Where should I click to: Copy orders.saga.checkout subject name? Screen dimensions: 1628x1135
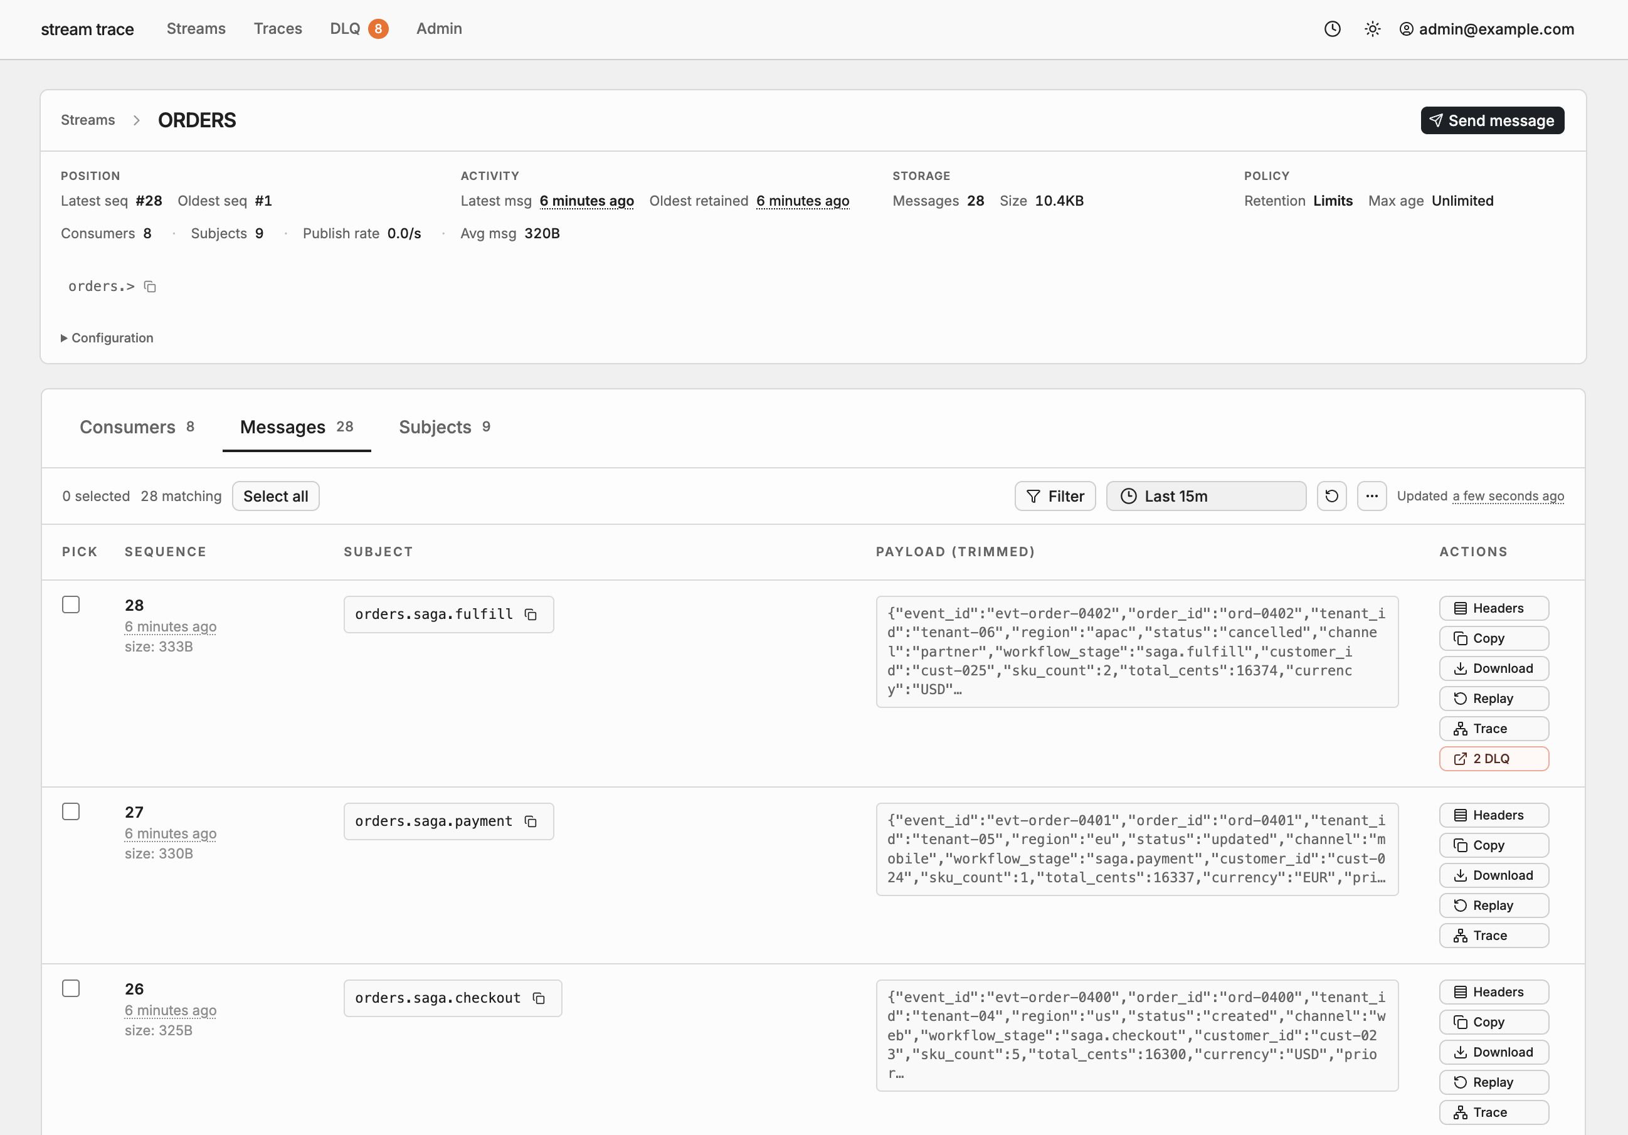tap(539, 998)
